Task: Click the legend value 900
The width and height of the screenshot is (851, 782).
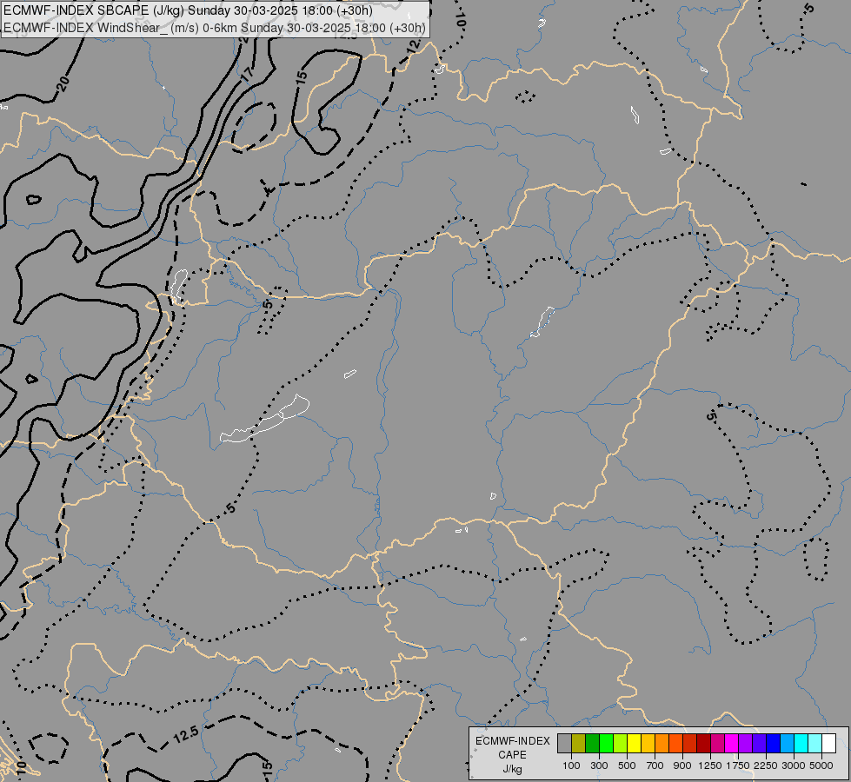Action: pos(682,765)
